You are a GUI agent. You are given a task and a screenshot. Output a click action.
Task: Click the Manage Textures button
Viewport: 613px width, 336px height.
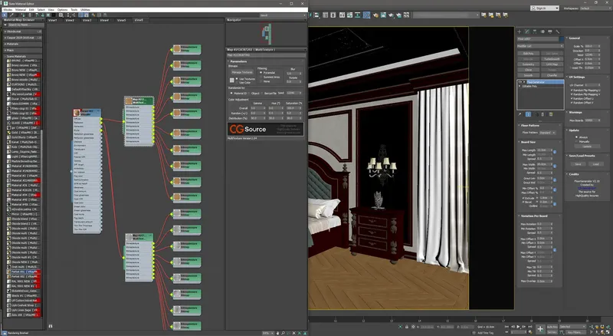(242, 72)
